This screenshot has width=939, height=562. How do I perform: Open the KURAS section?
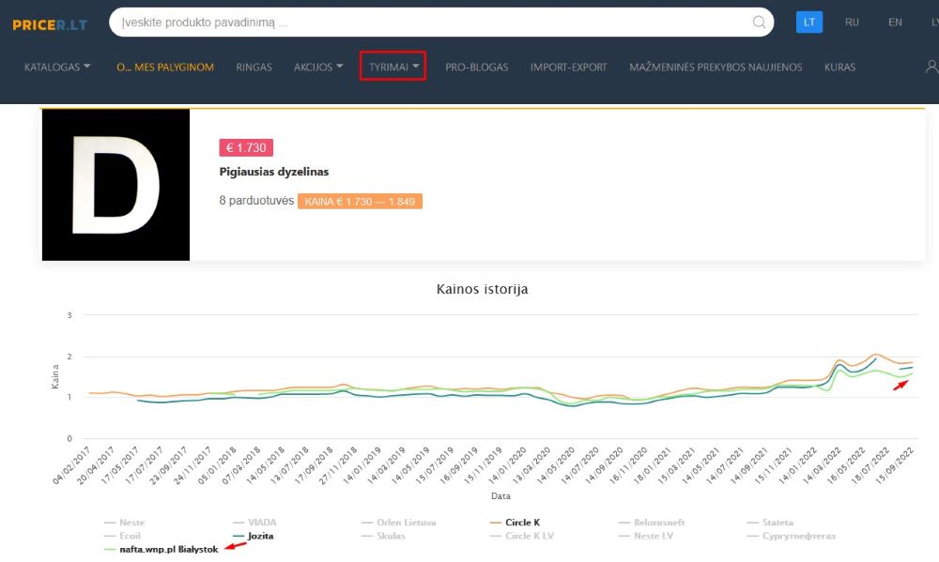[x=839, y=67]
